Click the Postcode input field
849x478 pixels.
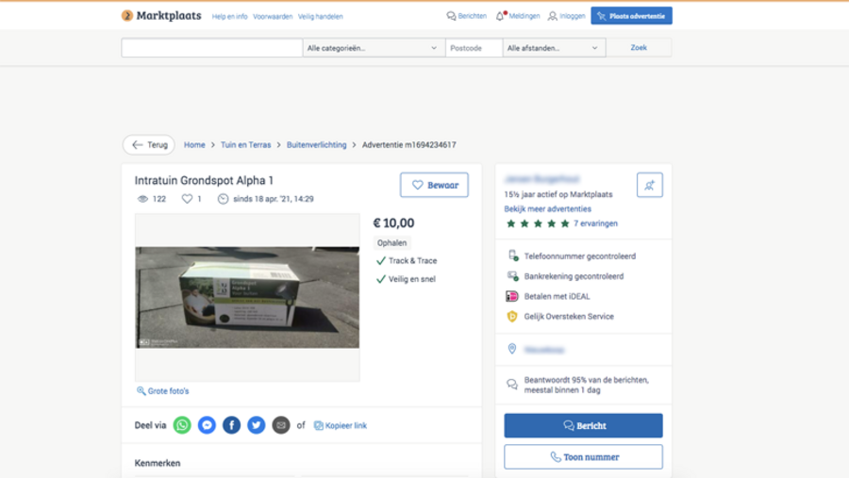(474, 48)
